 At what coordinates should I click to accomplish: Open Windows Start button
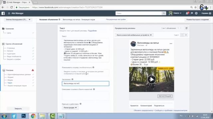[x=4, y=116]
